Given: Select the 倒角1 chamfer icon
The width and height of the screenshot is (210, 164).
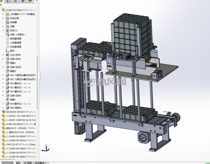Looking at the screenshot, I should (8, 100).
